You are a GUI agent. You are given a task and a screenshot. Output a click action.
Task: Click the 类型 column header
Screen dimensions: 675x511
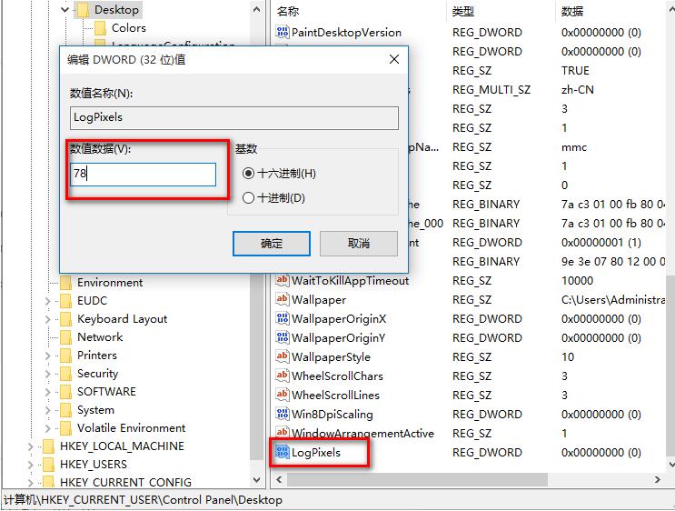click(x=463, y=11)
